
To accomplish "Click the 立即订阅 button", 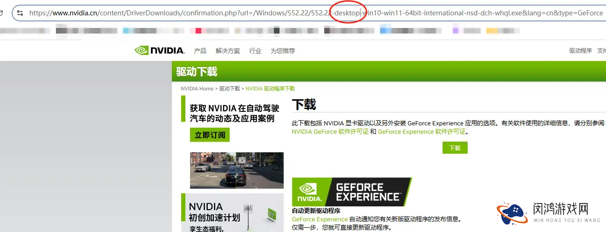I will click(210, 135).
